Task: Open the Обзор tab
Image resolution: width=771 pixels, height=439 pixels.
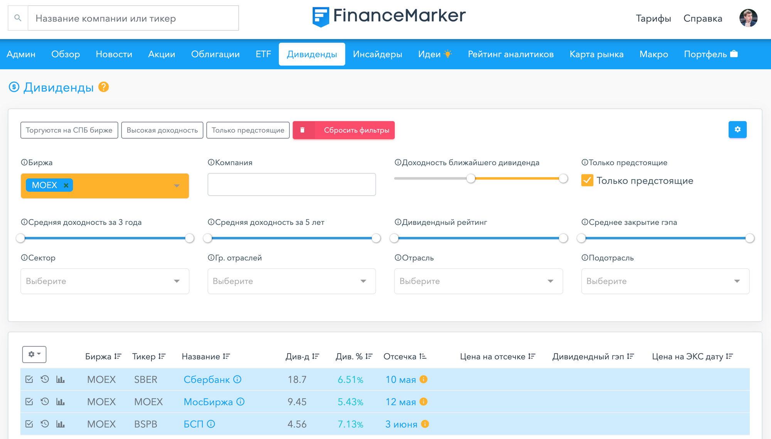Action: tap(66, 54)
